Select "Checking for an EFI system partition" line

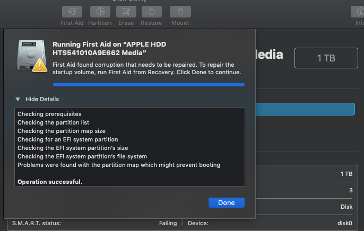point(68,139)
